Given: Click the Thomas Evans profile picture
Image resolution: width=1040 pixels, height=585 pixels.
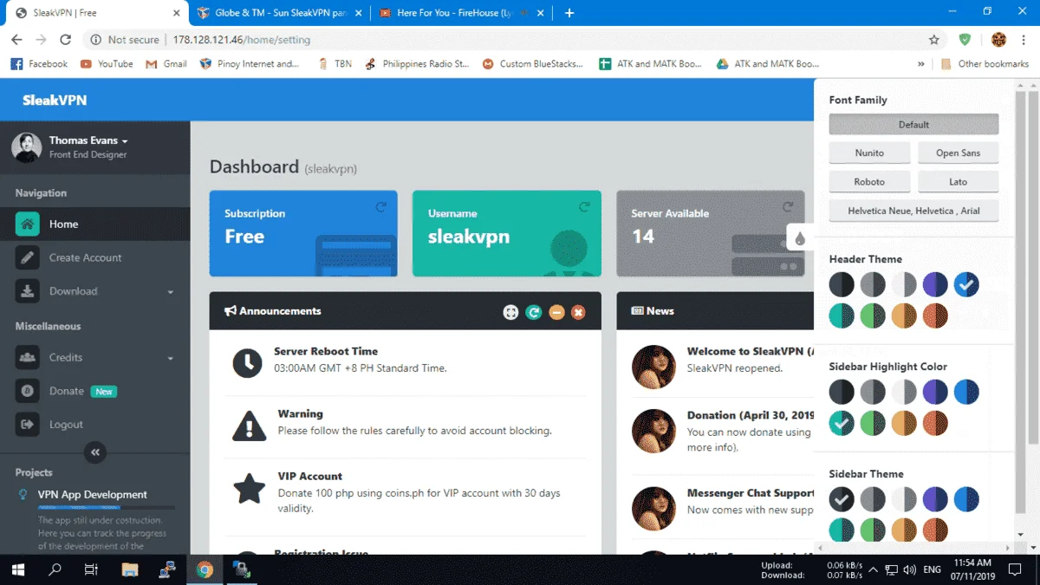Looking at the screenshot, I should coord(26,147).
